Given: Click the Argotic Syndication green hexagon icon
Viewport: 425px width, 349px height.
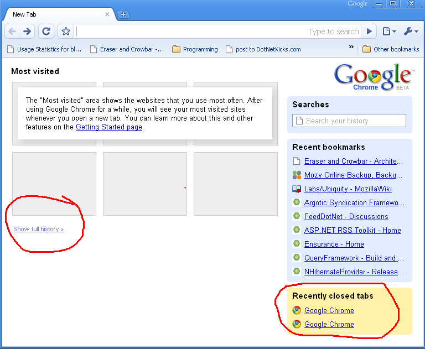Looking at the screenshot, I should 297,202.
